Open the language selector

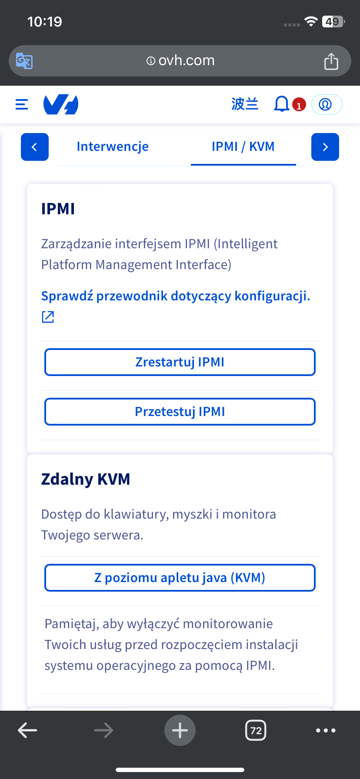[245, 104]
